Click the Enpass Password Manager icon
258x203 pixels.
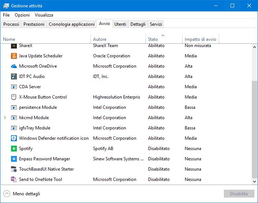14,159
